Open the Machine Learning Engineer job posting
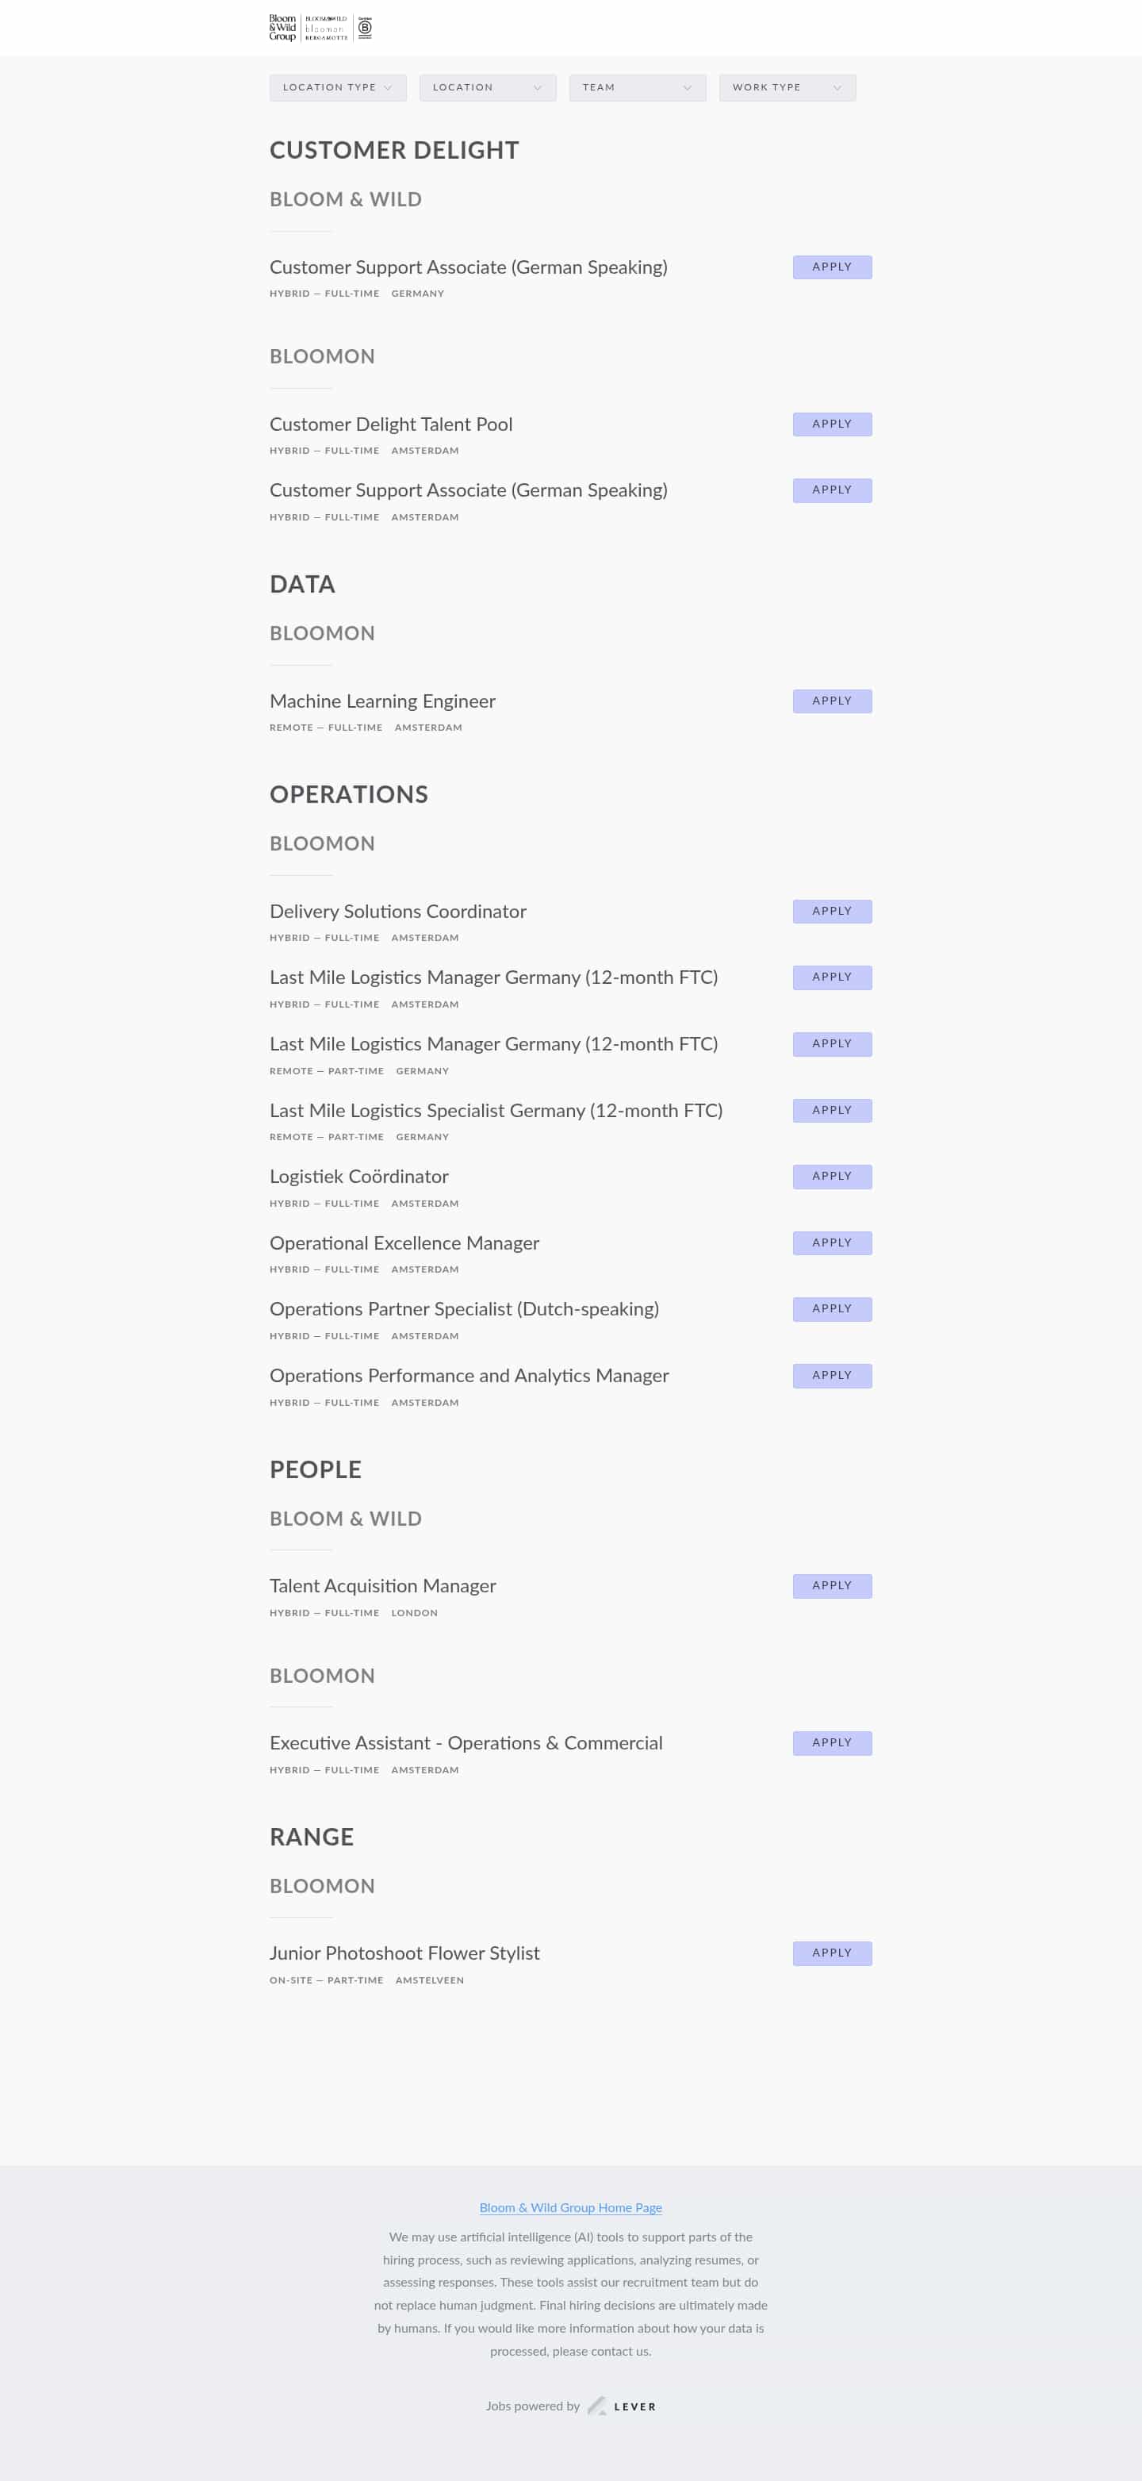The image size is (1142, 2481). point(381,701)
